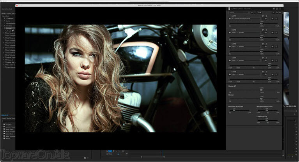The width and height of the screenshot is (299, 162).
Task: Expand the Video Transitions folder
Action: (2, 136)
